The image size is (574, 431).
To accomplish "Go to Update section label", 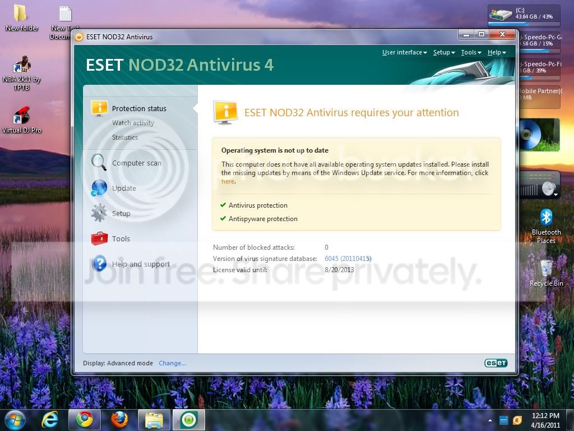I will click(x=124, y=189).
